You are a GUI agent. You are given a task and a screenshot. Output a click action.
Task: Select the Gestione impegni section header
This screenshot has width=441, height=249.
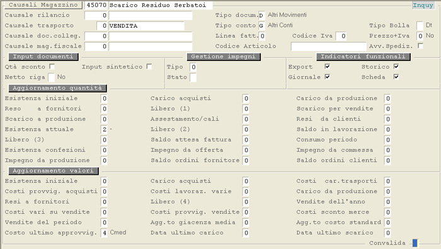[x=224, y=57]
